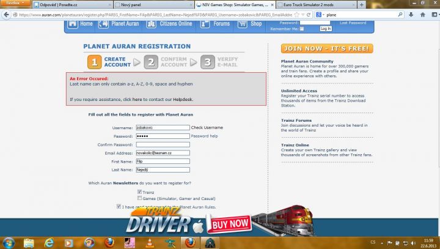
Task: Click the Forums icon in navbar
Action: coord(205,24)
